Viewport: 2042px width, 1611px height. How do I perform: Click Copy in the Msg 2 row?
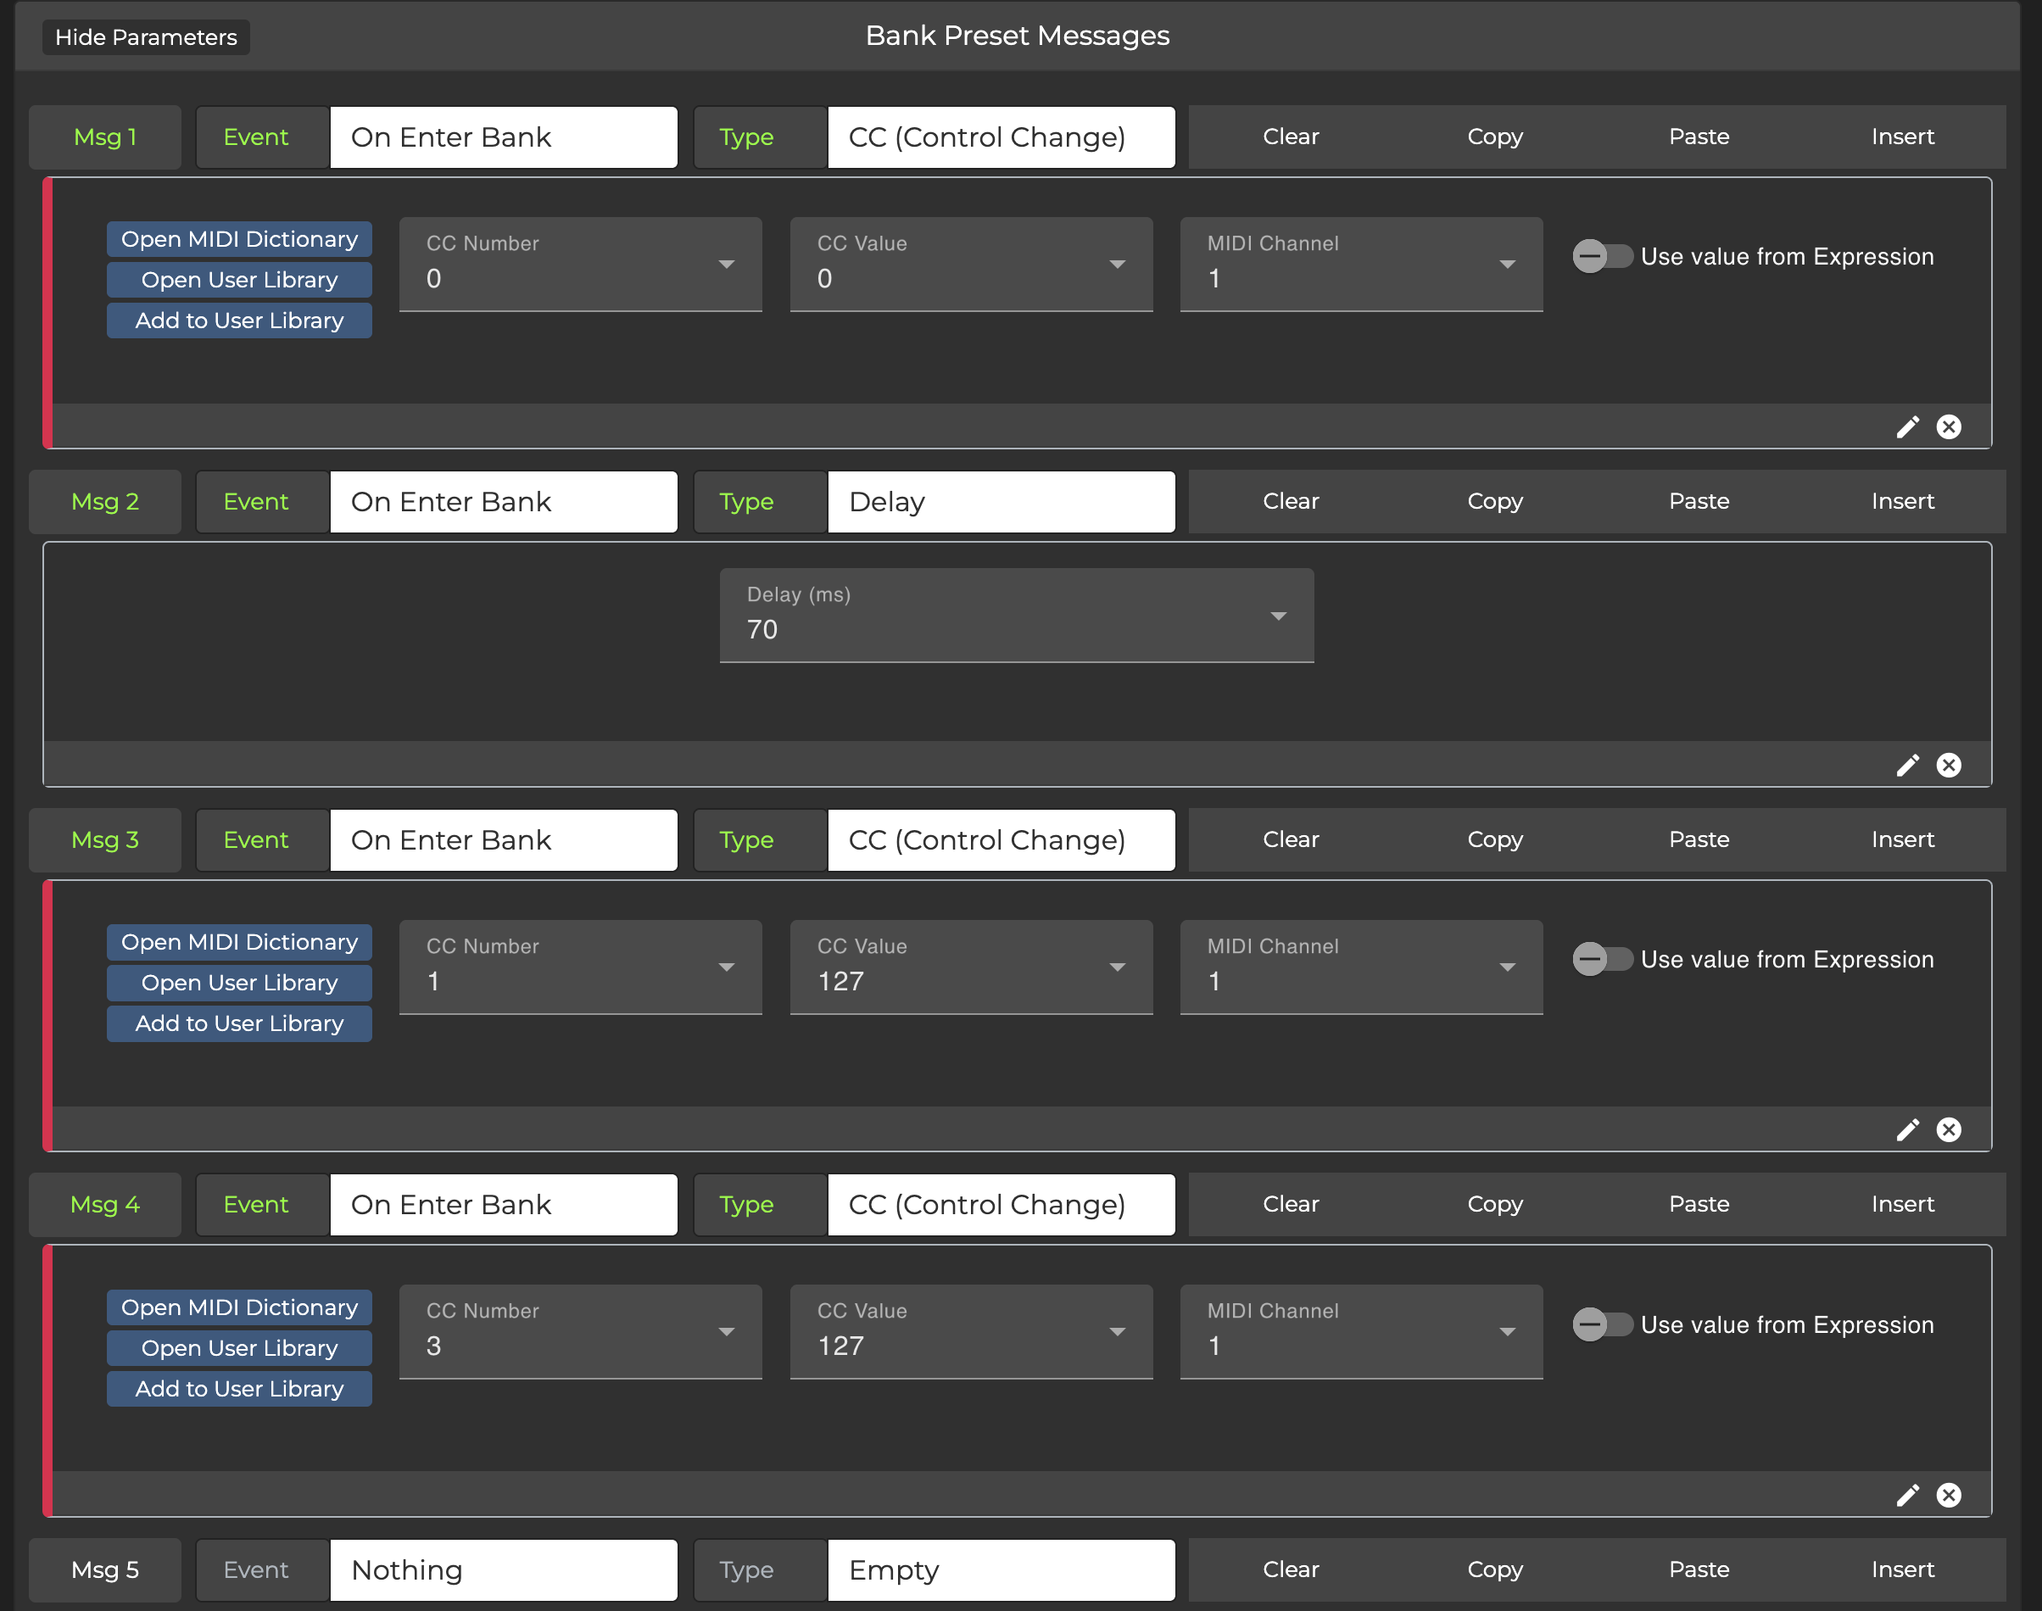pyautogui.click(x=1494, y=502)
